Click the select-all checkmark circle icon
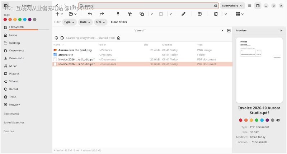Viewport: 287px width, 154px height. pos(56,38)
